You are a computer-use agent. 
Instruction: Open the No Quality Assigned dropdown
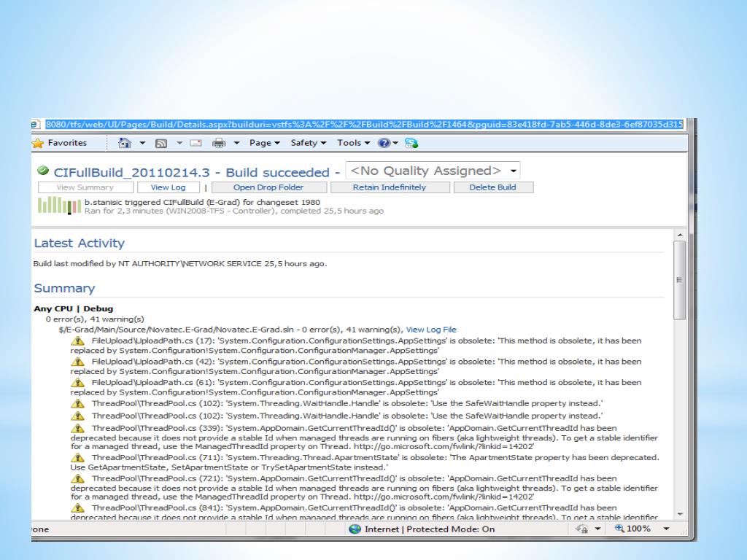point(433,171)
